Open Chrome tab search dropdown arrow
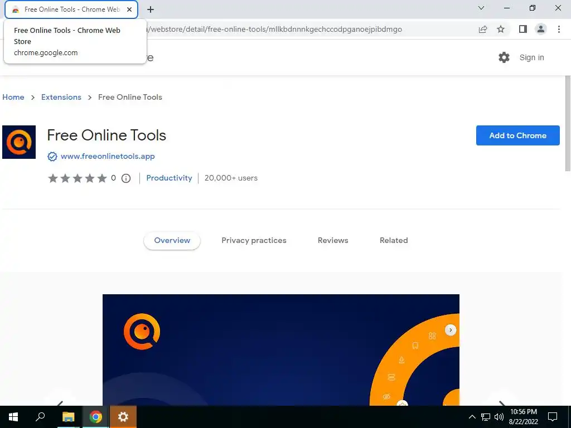Screen dimensions: 571x428 click(x=481, y=8)
